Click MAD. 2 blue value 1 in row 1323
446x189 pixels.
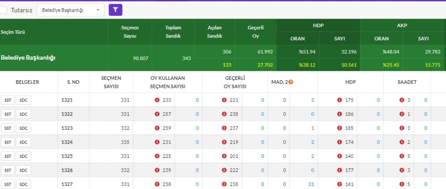pyautogui.click(x=313, y=128)
